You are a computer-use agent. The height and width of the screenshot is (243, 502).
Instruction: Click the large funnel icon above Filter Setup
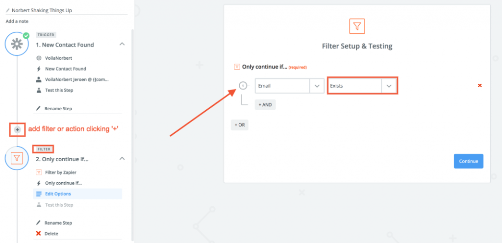(357, 26)
